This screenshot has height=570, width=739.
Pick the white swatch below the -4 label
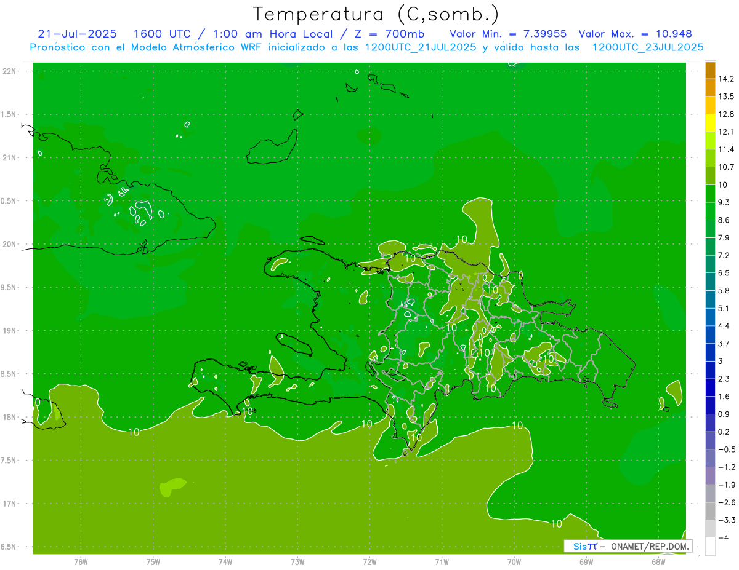710,547
